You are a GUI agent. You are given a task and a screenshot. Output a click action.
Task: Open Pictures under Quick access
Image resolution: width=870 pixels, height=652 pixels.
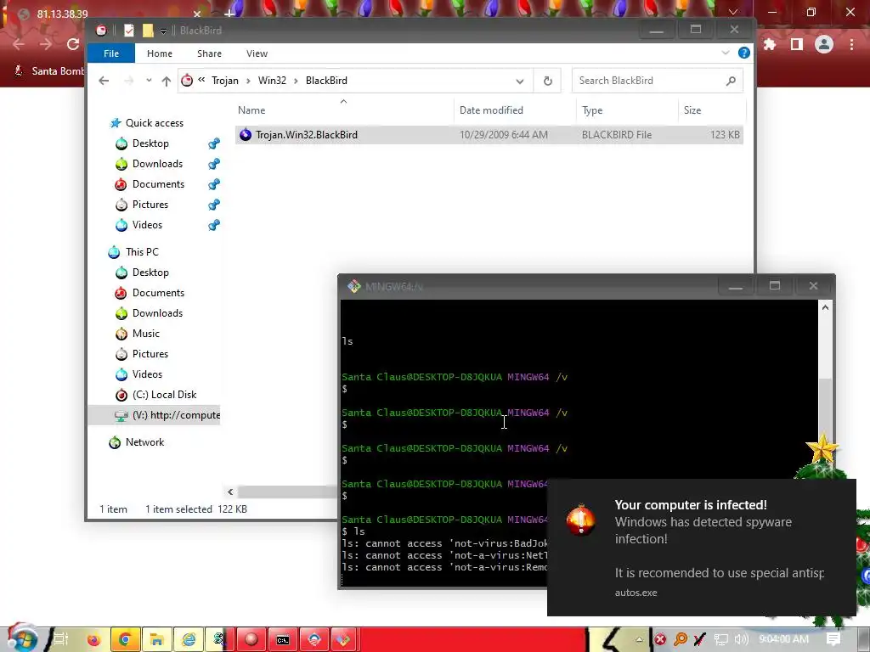(x=150, y=205)
